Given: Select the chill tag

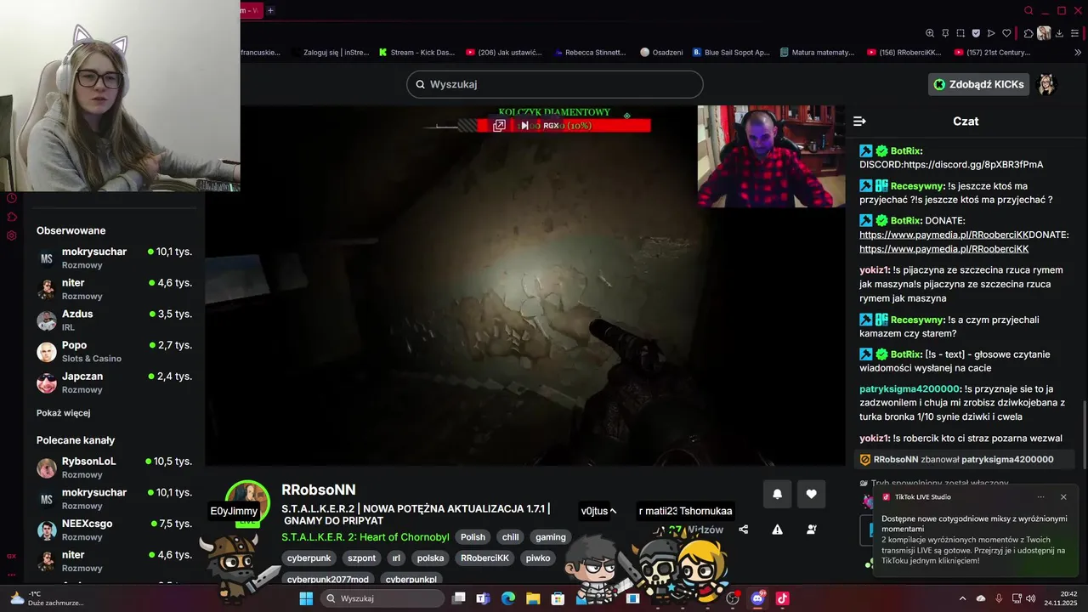Looking at the screenshot, I should point(510,537).
